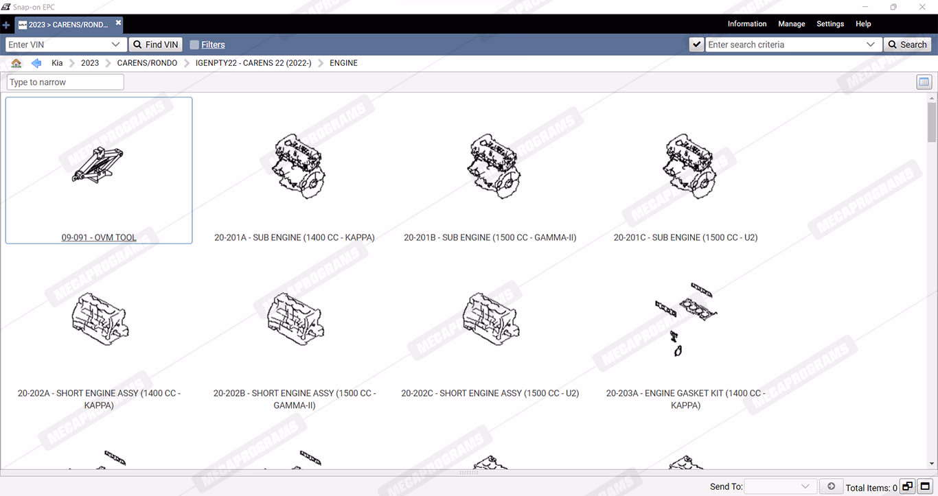Expand the Enter VIN dropdown

(x=115, y=45)
